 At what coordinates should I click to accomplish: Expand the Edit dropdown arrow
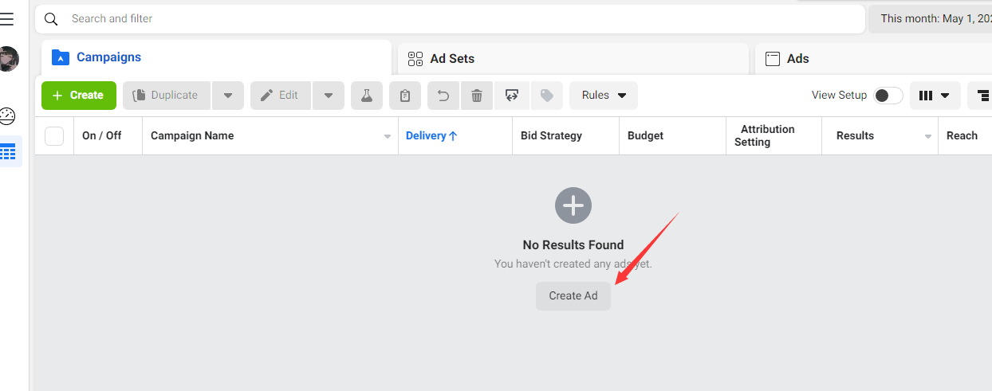click(329, 96)
